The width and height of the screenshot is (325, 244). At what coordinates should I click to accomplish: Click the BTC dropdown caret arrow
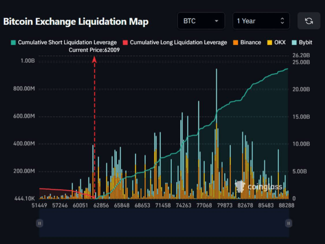pyautogui.click(x=216, y=21)
